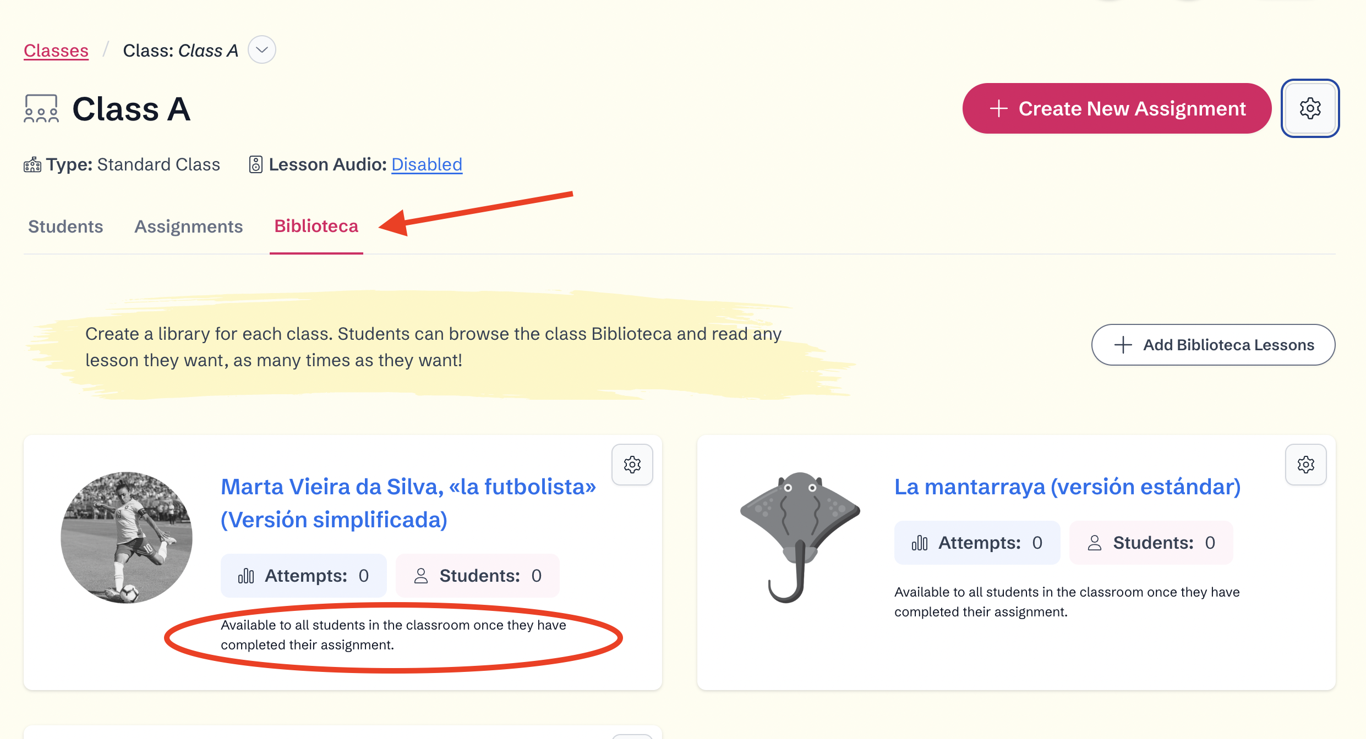Switch to the Assignments tab

188,227
